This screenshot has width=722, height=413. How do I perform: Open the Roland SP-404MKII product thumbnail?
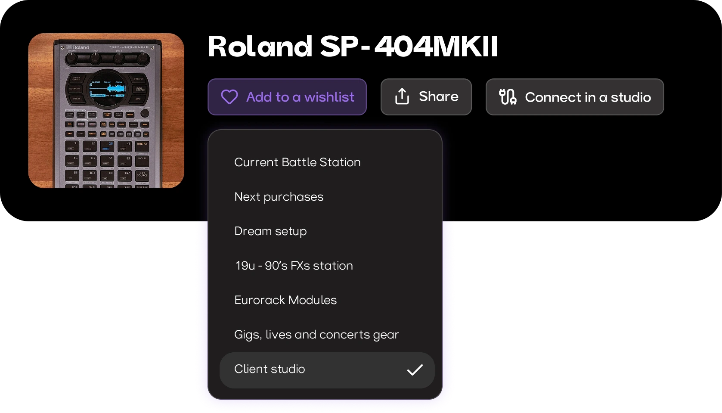(106, 111)
